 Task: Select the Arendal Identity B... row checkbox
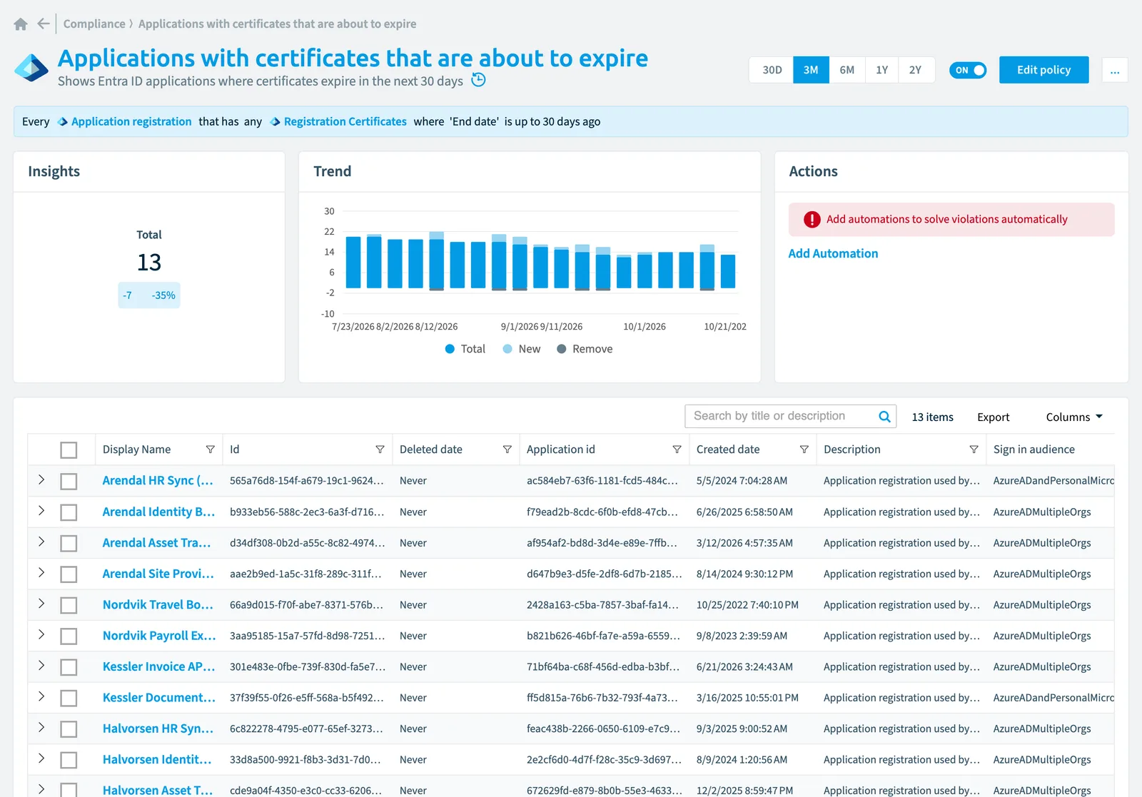pos(69,512)
